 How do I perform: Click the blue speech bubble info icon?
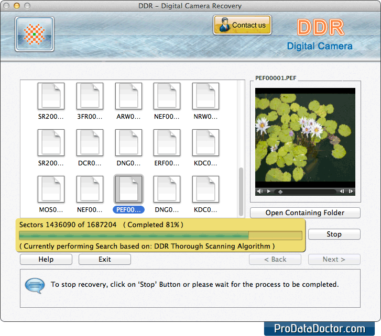(x=35, y=286)
